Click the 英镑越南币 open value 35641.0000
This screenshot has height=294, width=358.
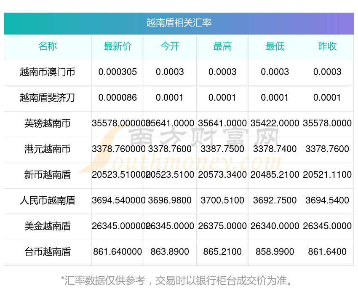tap(170, 123)
